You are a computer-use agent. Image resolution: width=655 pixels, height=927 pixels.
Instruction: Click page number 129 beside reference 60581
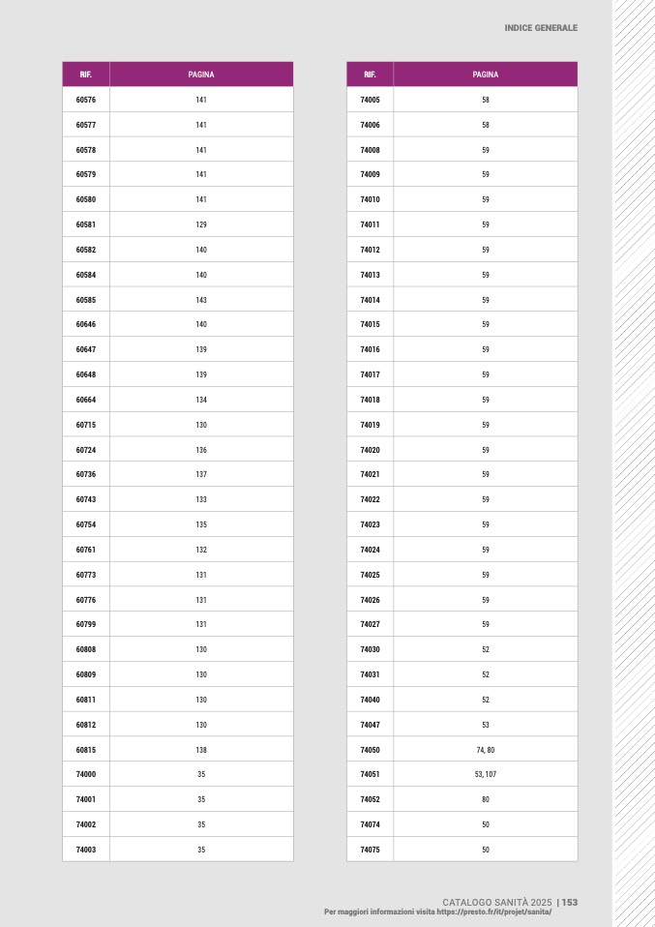pyautogui.click(x=201, y=224)
